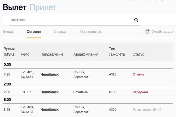Click the Статус column header

pyautogui.click(x=138, y=54)
